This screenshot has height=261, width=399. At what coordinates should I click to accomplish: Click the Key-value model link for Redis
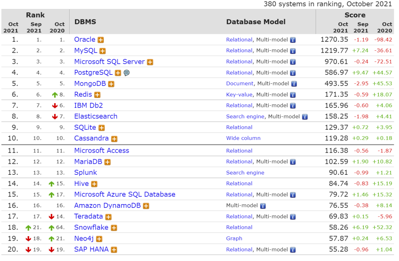pyautogui.click(x=239, y=95)
